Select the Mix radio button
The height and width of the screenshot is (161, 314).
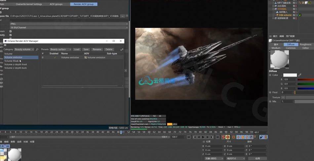click(270, 101)
